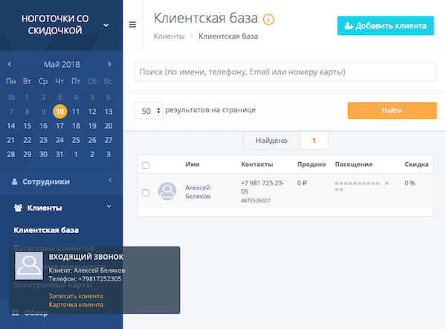Open the 50 results per page dropdown
This screenshot has width=446, height=329.
tap(149, 110)
